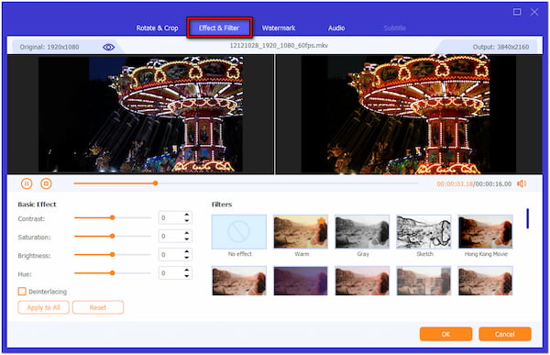Screen dimensions: 550x355
Task: Click the file name 12121028_1920_1080_60fps.mkv
Action: pos(279,45)
